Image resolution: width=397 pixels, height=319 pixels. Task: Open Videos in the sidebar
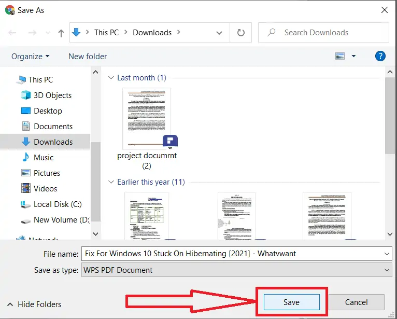[x=45, y=188]
